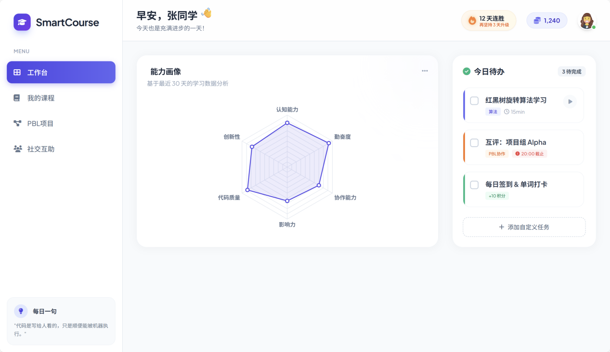This screenshot has width=610, height=352.
Task: Open the user avatar profile
Action: [586, 21]
